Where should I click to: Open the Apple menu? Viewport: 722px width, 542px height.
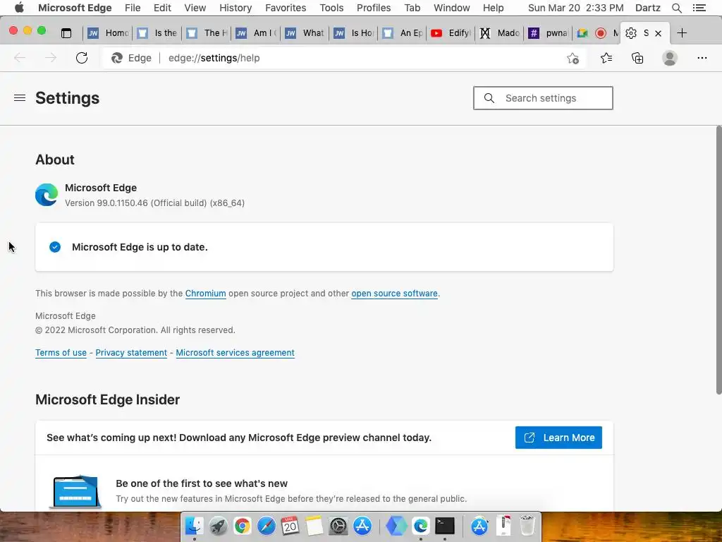(19, 7)
